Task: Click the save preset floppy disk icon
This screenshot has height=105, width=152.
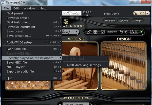Action: click(x=95, y=32)
